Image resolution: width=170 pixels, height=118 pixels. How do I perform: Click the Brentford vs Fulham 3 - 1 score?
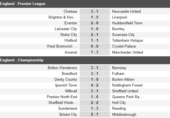95,74
